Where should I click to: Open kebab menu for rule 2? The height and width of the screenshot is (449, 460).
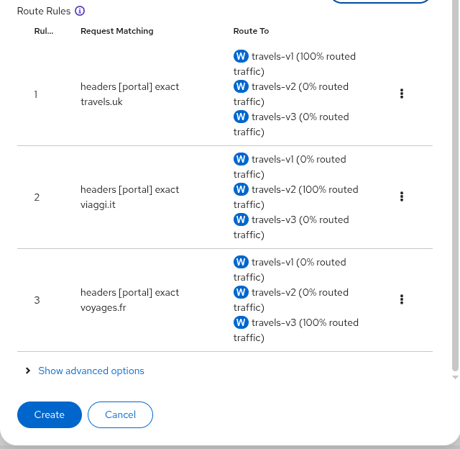pos(402,196)
